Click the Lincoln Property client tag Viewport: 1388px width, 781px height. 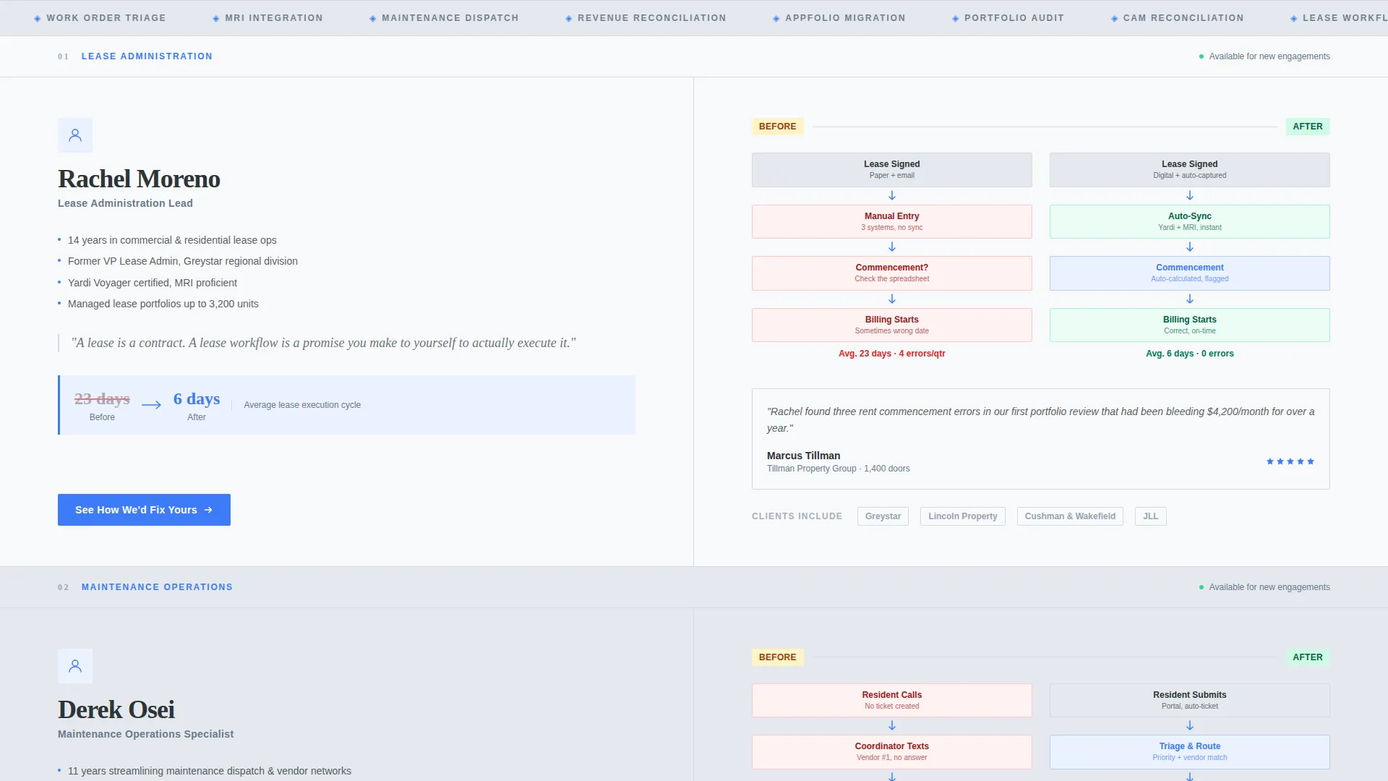[962, 516]
